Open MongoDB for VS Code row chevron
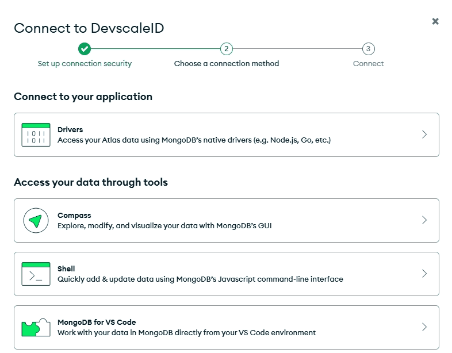This screenshot has width=452, height=353. [424, 327]
